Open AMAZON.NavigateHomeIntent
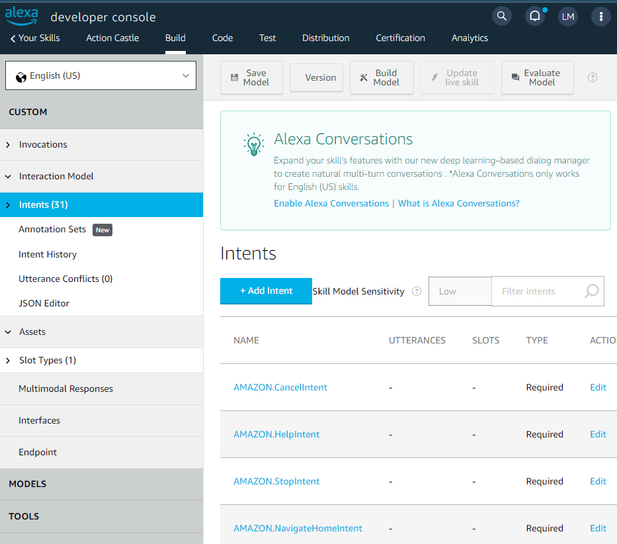This screenshot has height=544, width=617. click(x=298, y=528)
